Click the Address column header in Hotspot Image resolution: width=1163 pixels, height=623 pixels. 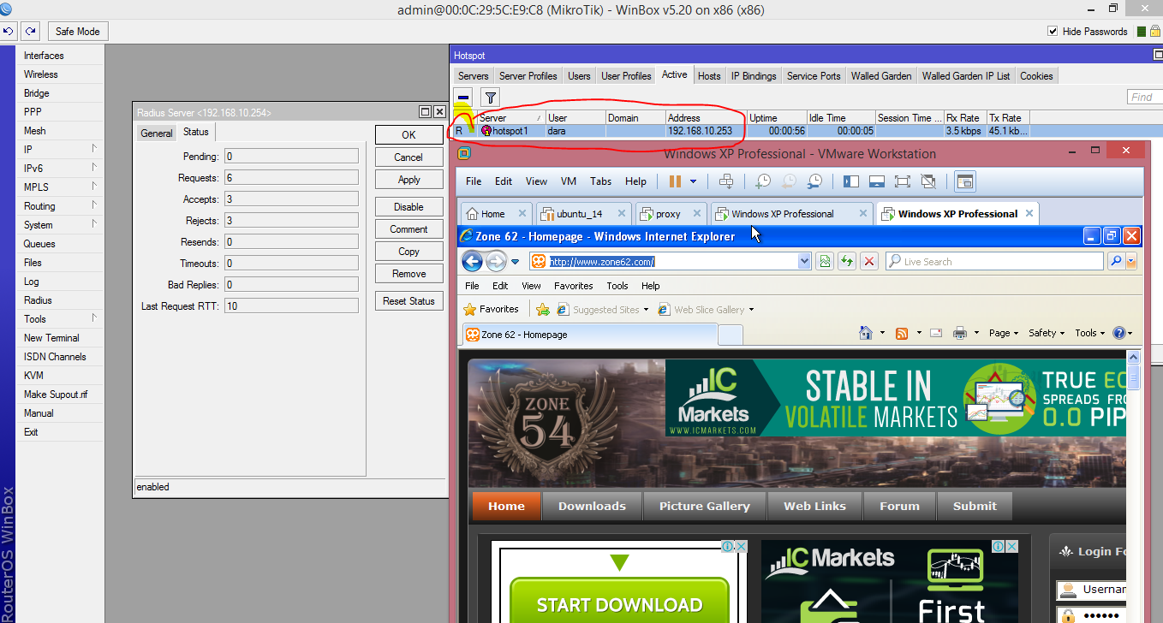coord(706,117)
